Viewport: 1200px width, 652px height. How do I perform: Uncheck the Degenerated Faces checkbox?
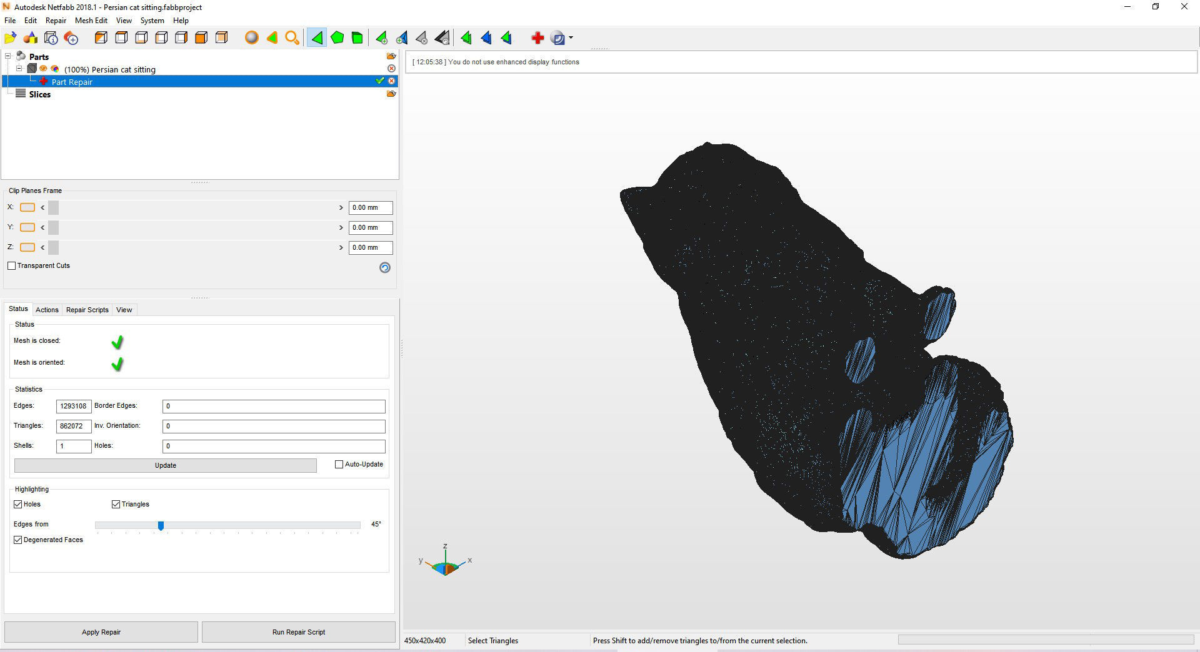(x=18, y=540)
